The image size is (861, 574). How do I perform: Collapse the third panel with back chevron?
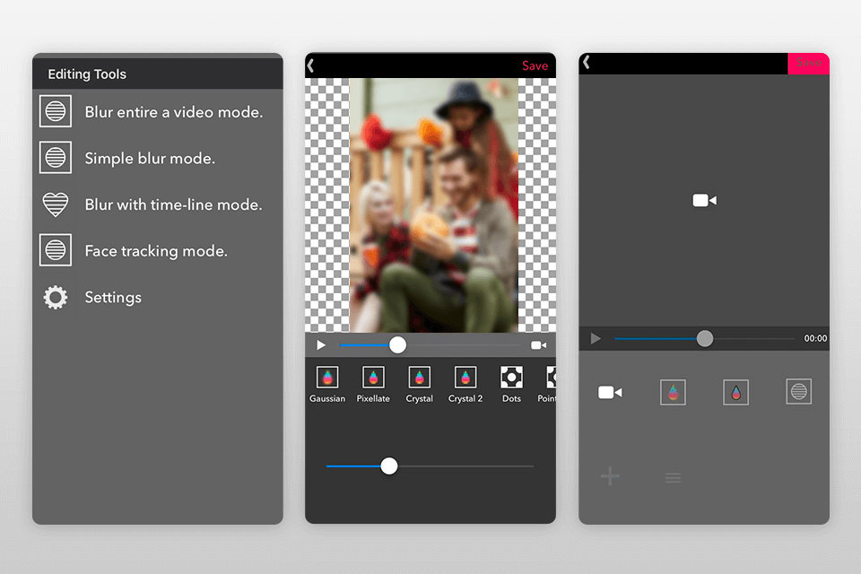pyautogui.click(x=587, y=63)
